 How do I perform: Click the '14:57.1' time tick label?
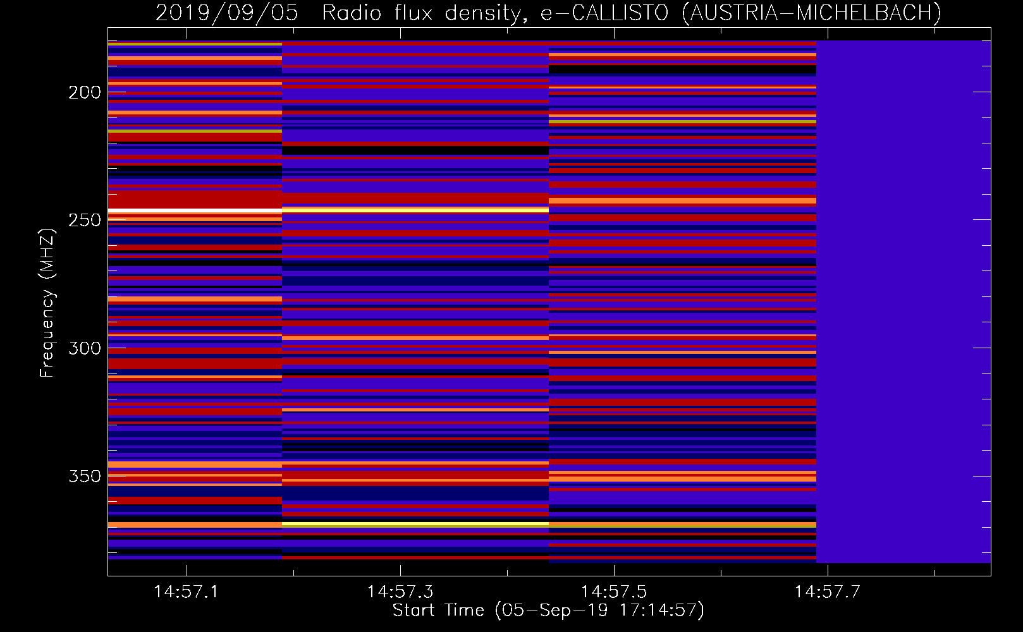coord(186,592)
